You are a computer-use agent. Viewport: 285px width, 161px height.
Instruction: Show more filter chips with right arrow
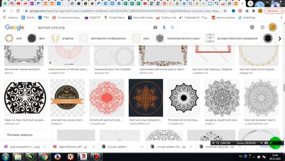[x=280, y=39]
